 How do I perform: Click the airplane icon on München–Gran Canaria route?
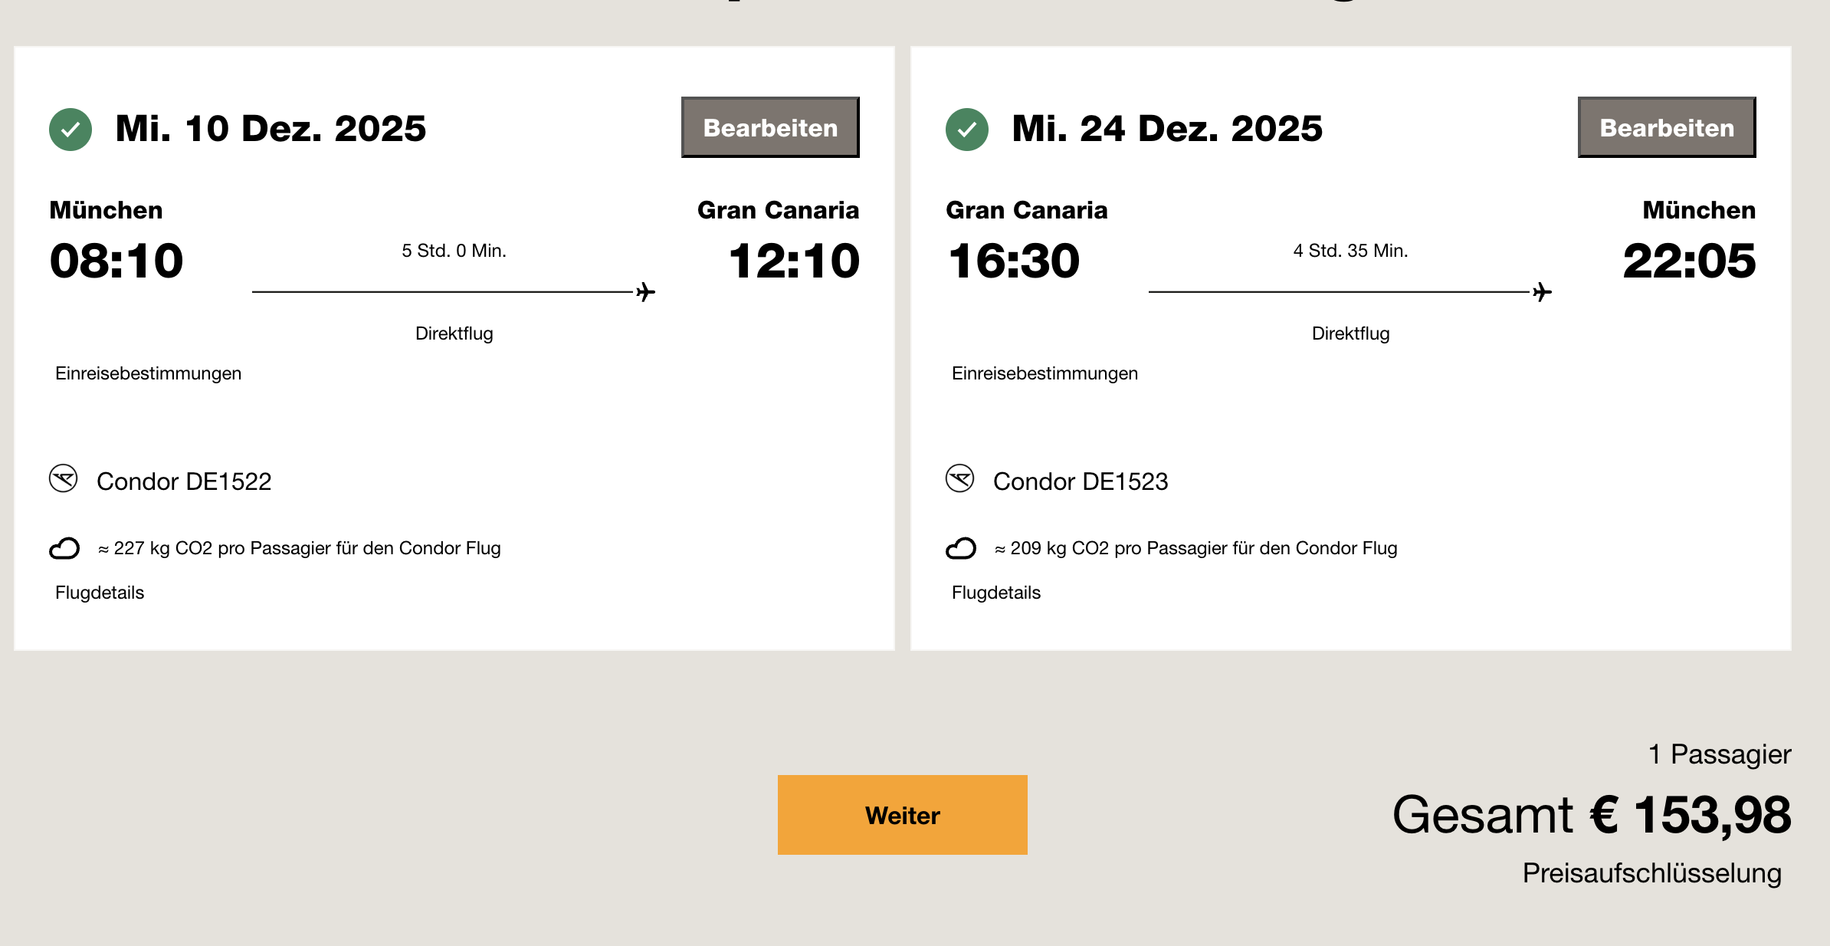[x=645, y=292]
